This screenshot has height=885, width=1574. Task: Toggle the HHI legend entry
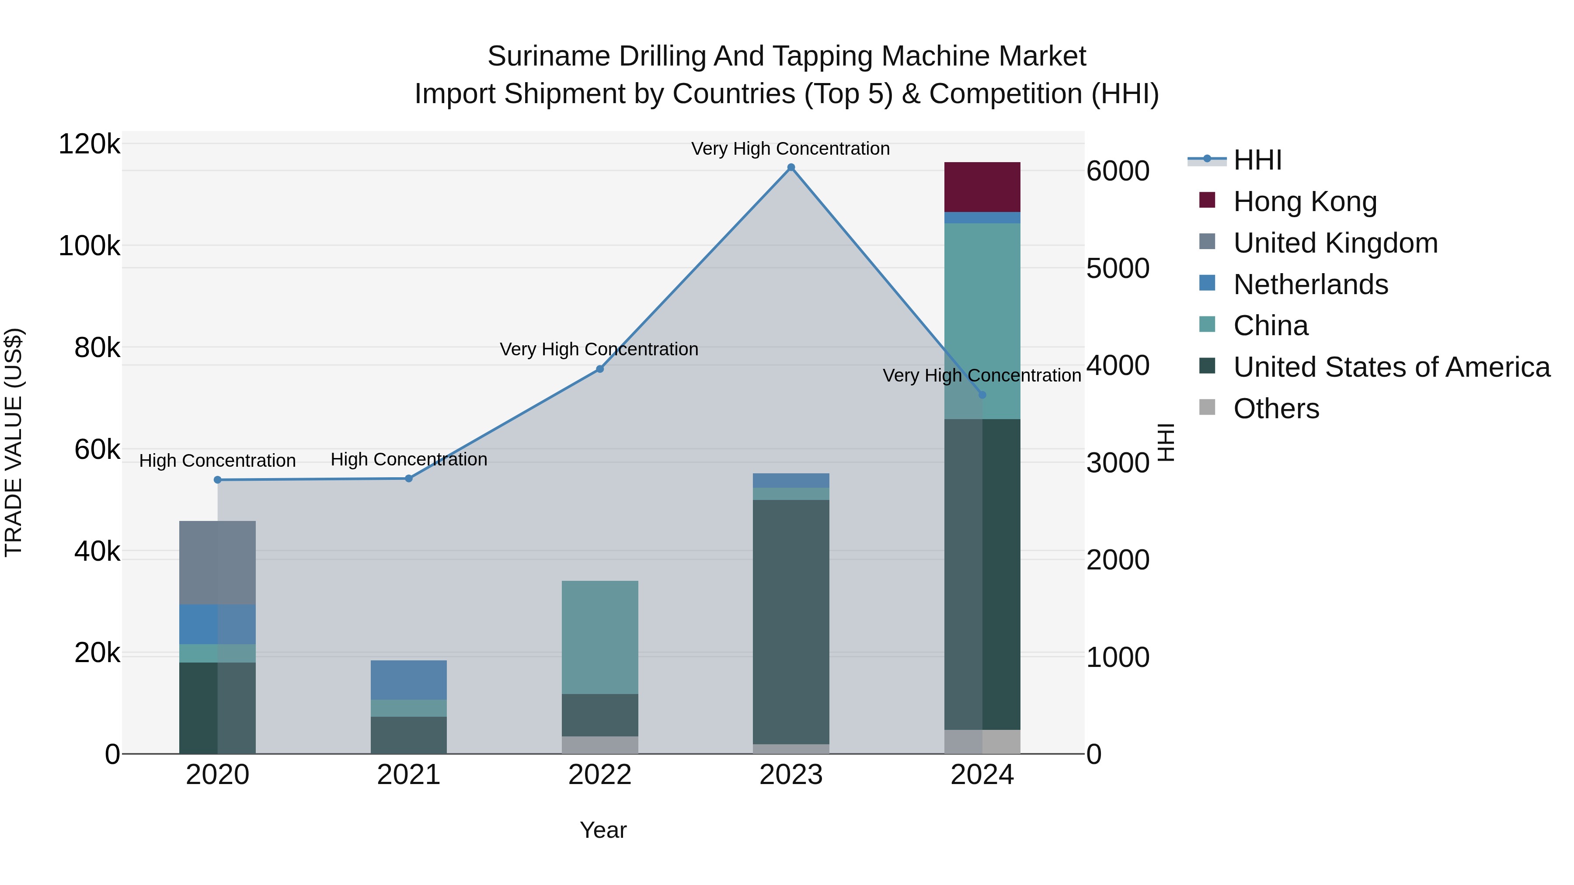(1234, 160)
